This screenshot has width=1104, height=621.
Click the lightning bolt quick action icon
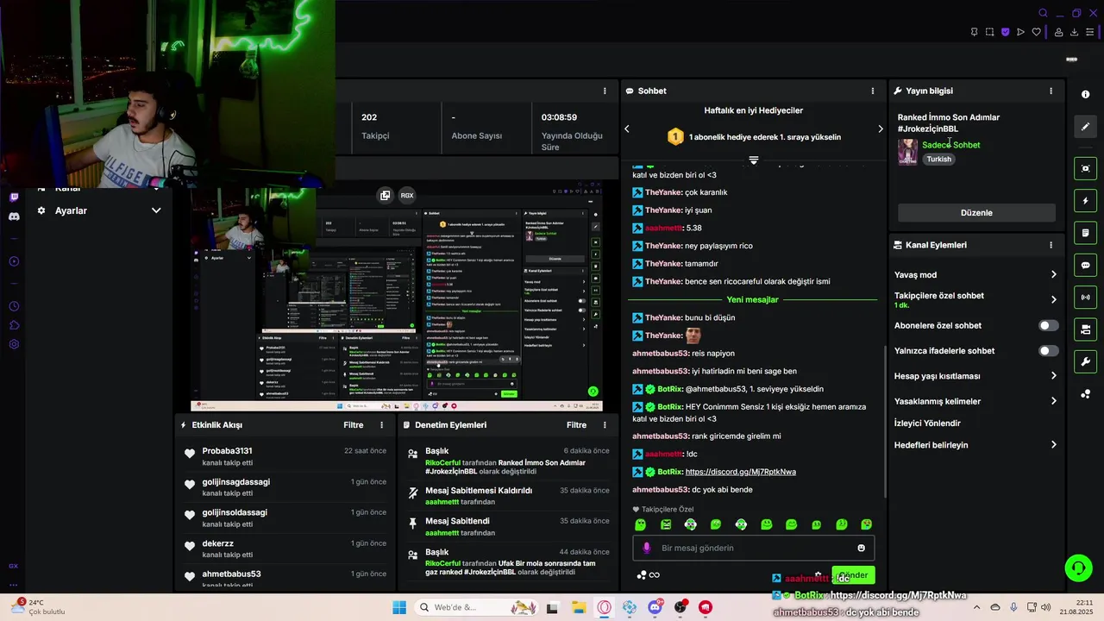(x=1086, y=201)
